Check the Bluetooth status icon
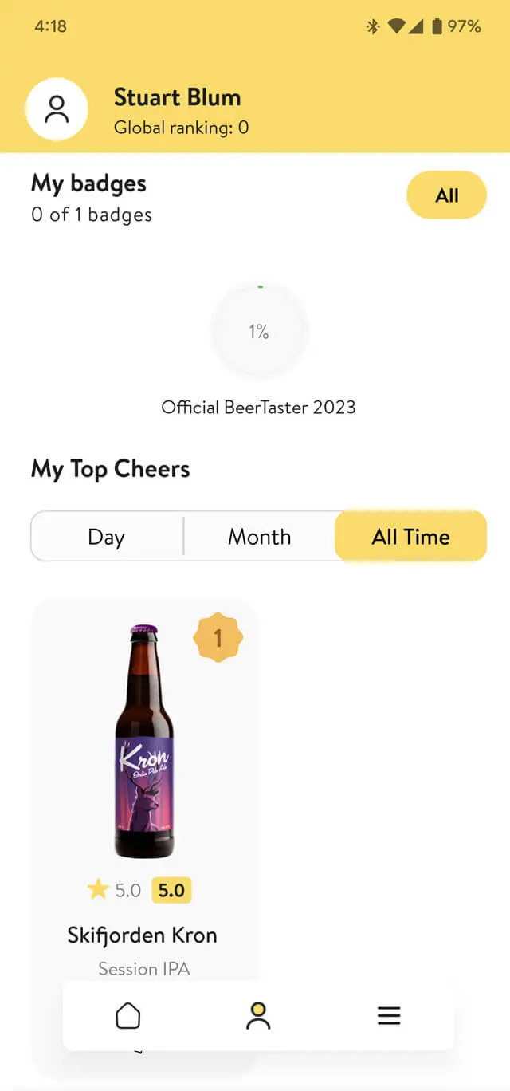The width and height of the screenshot is (510, 1091). pos(372,26)
